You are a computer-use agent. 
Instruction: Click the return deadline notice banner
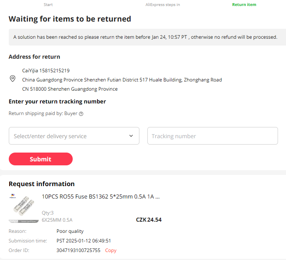pos(145,37)
